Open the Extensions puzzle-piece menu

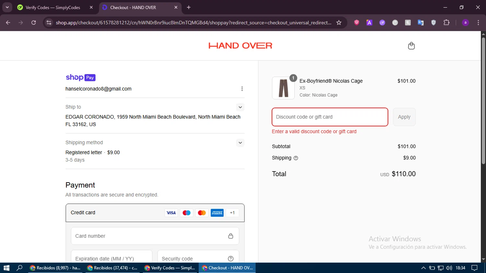coord(446,23)
